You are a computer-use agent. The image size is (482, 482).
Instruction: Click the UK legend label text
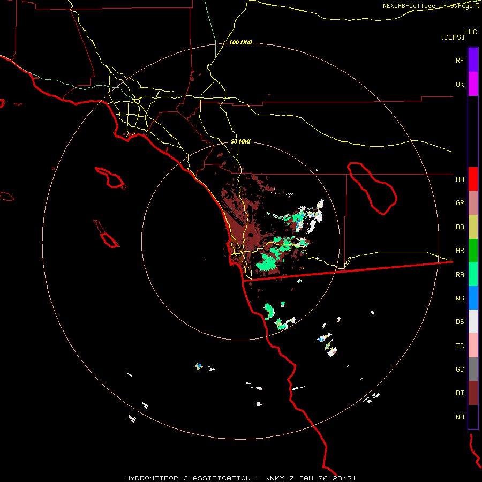pyautogui.click(x=460, y=84)
